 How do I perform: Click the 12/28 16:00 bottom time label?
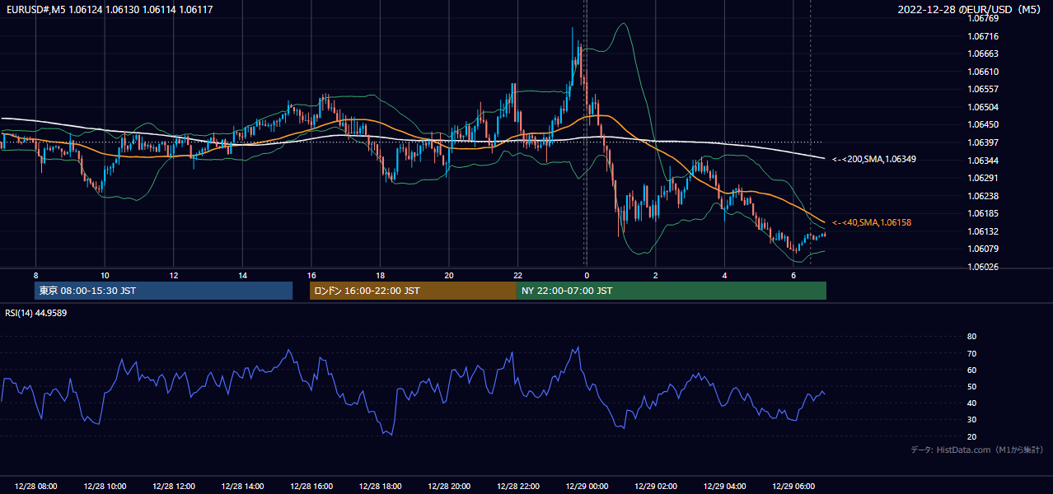[311, 487]
